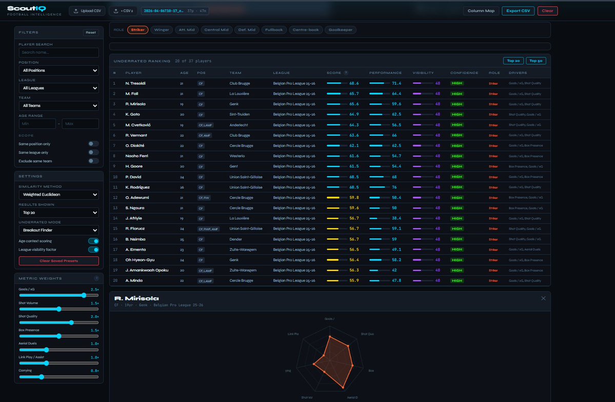Click Clear Saved Presets

pyautogui.click(x=59, y=261)
